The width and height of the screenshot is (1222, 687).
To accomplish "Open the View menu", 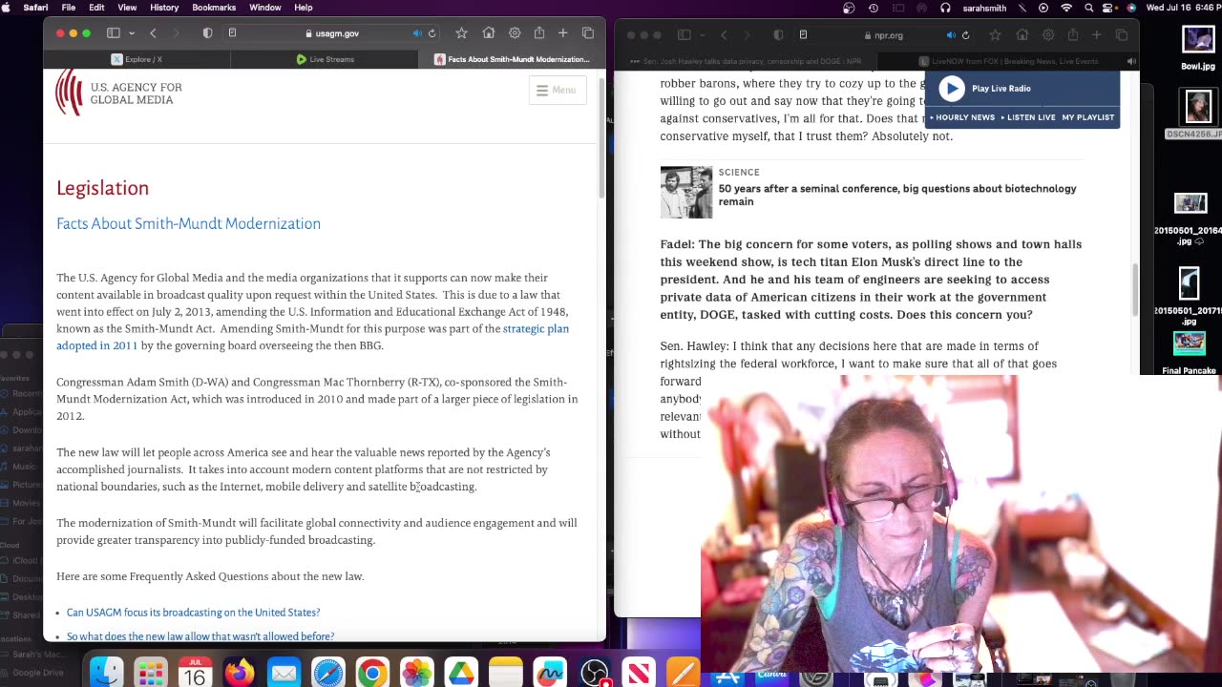I will pos(127,8).
